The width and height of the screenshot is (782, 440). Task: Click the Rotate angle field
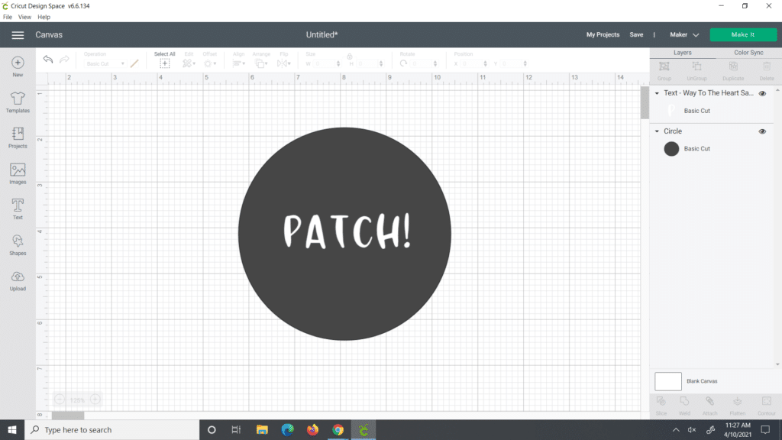click(x=423, y=64)
